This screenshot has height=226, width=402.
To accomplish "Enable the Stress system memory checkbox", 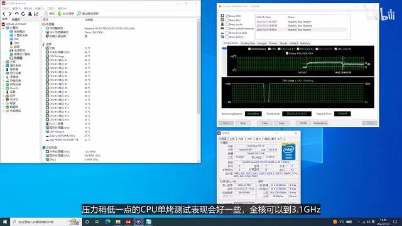I will coord(227,28).
